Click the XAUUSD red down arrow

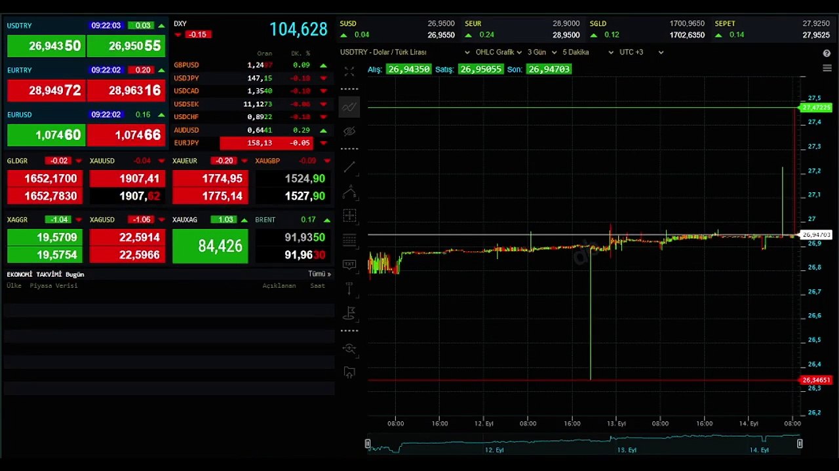pyautogui.click(x=161, y=161)
